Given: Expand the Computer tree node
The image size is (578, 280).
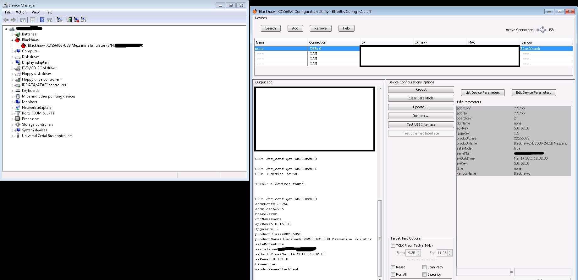Looking at the screenshot, I should [13, 51].
